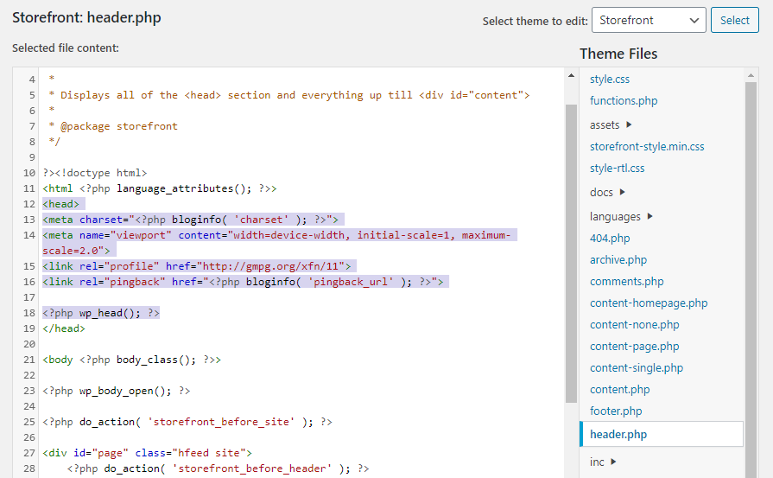Click line number 12 in gutter
The width and height of the screenshot is (773, 478).
pyautogui.click(x=29, y=204)
